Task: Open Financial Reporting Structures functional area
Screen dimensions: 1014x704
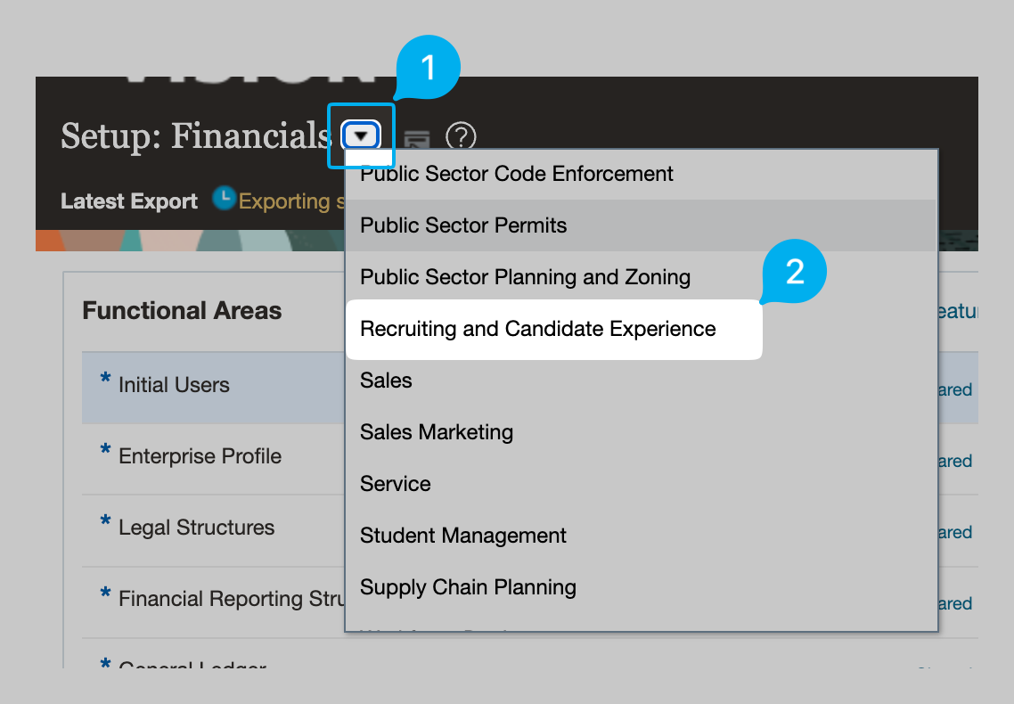Action: (x=214, y=602)
